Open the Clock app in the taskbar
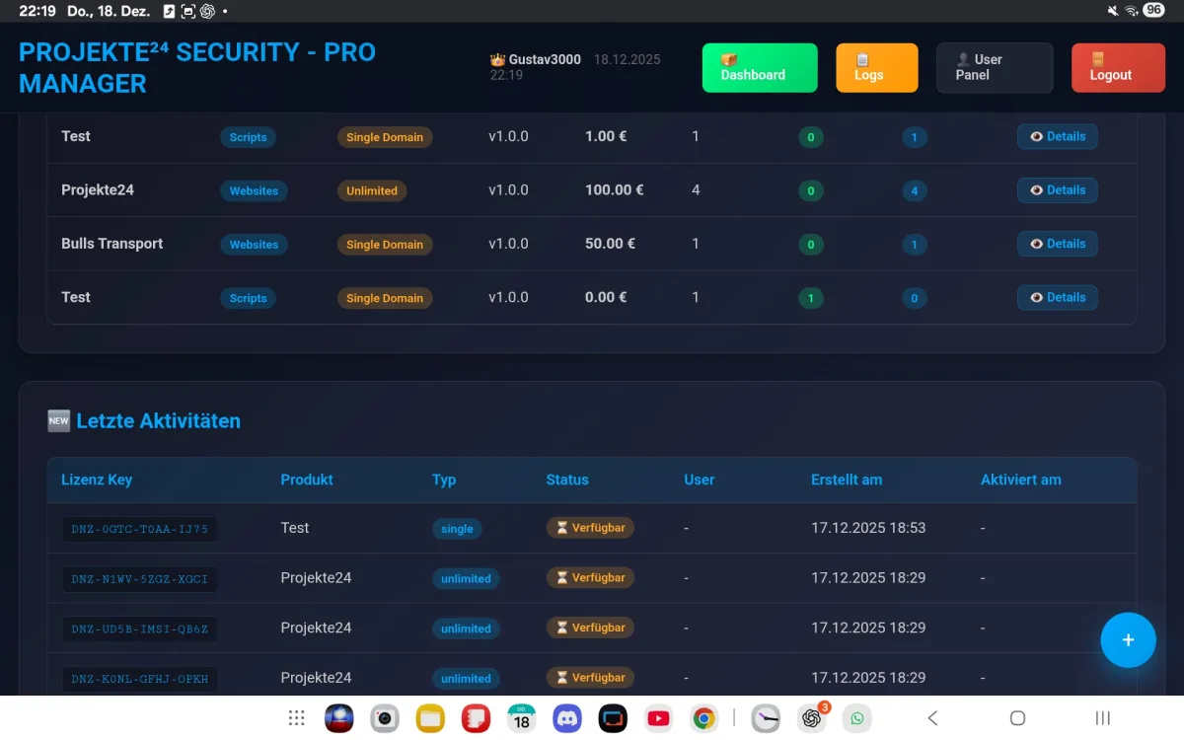1184x740 pixels. [x=766, y=718]
